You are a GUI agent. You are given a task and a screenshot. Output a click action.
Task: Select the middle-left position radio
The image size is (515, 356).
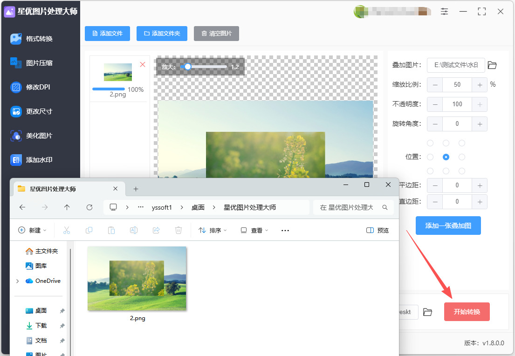[x=430, y=157]
